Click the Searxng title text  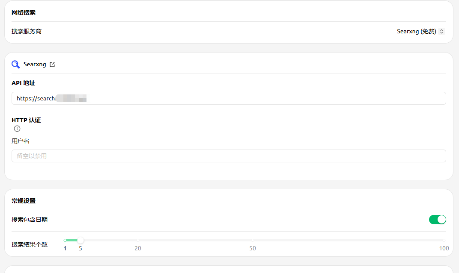(x=35, y=64)
